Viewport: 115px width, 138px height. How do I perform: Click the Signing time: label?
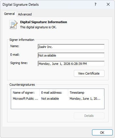(19, 63)
